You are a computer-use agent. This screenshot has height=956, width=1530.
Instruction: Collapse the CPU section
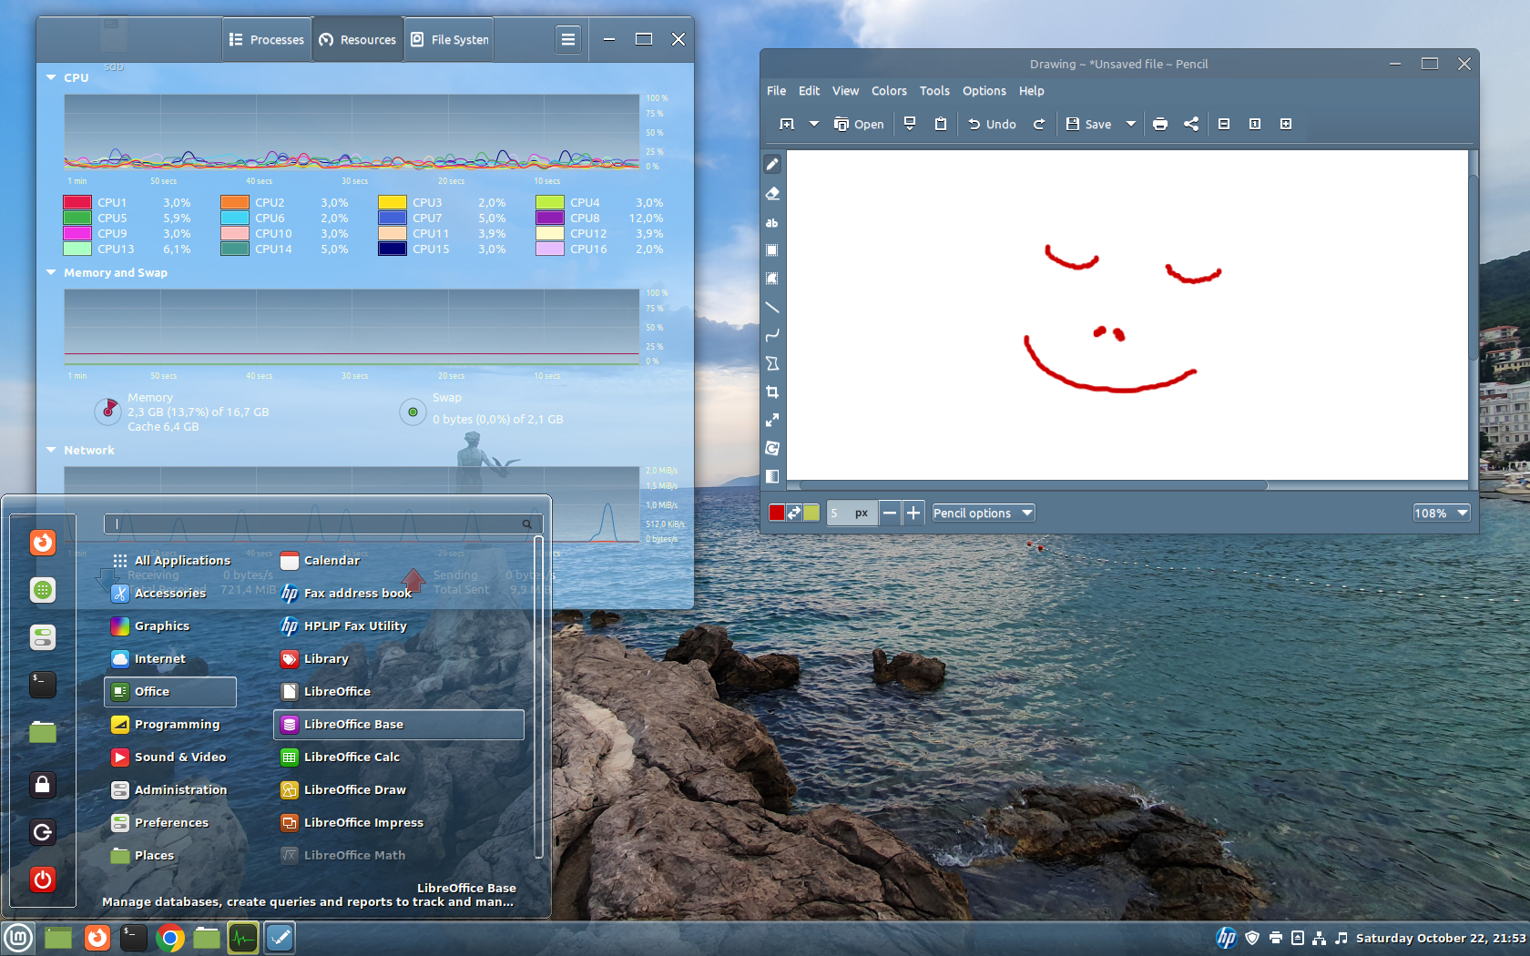click(x=51, y=77)
